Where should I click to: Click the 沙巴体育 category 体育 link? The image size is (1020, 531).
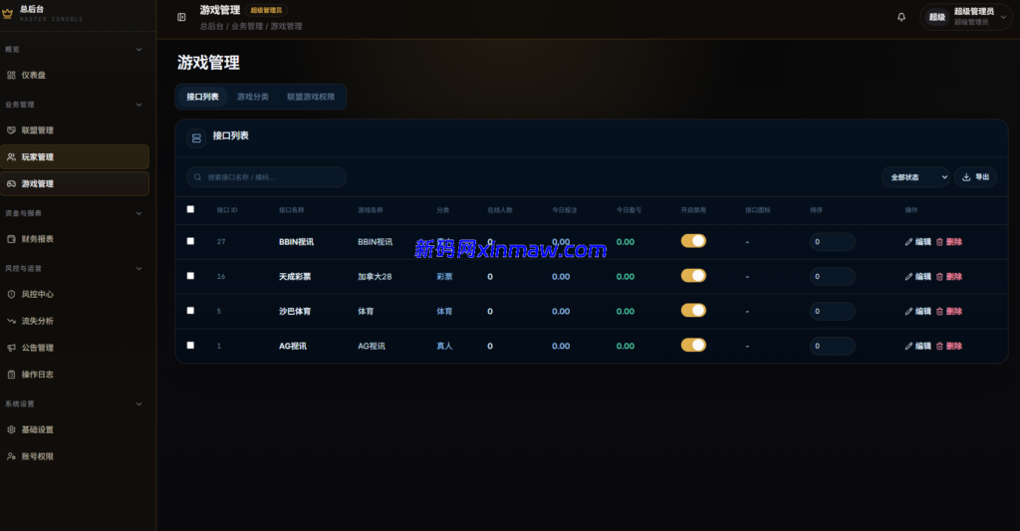coord(444,311)
